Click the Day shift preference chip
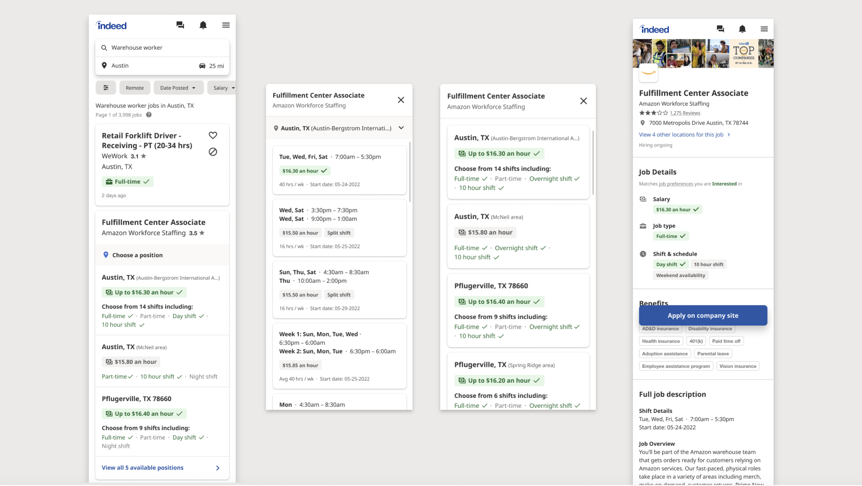Screen dimensions: 862x486 (x=671, y=265)
